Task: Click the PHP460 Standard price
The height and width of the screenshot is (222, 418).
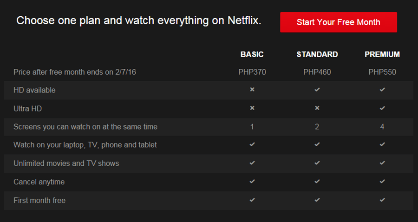Action: point(317,72)
